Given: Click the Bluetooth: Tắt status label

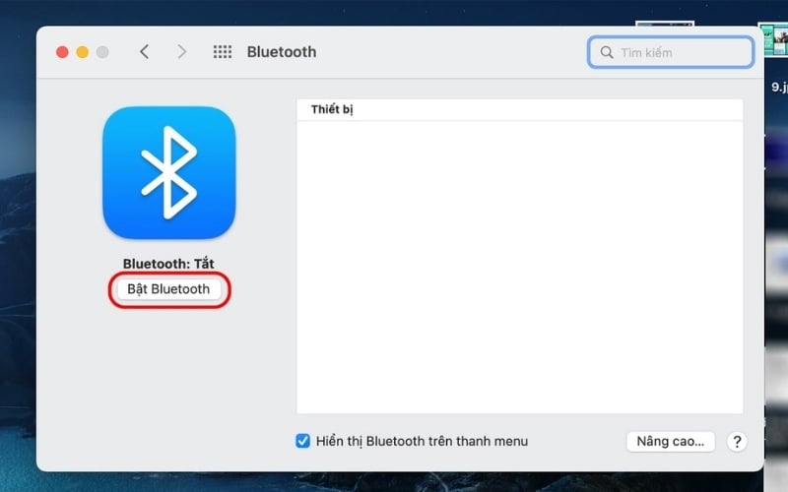Looking at the screenshot, I should pyautogui.click(x=168, y=264).
